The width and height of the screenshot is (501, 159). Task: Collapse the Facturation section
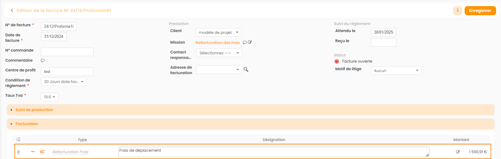27,124
